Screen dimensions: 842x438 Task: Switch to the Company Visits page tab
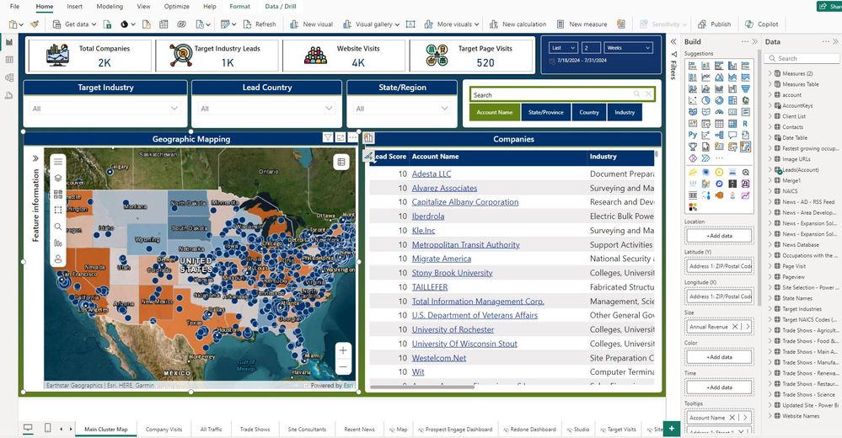164,430
